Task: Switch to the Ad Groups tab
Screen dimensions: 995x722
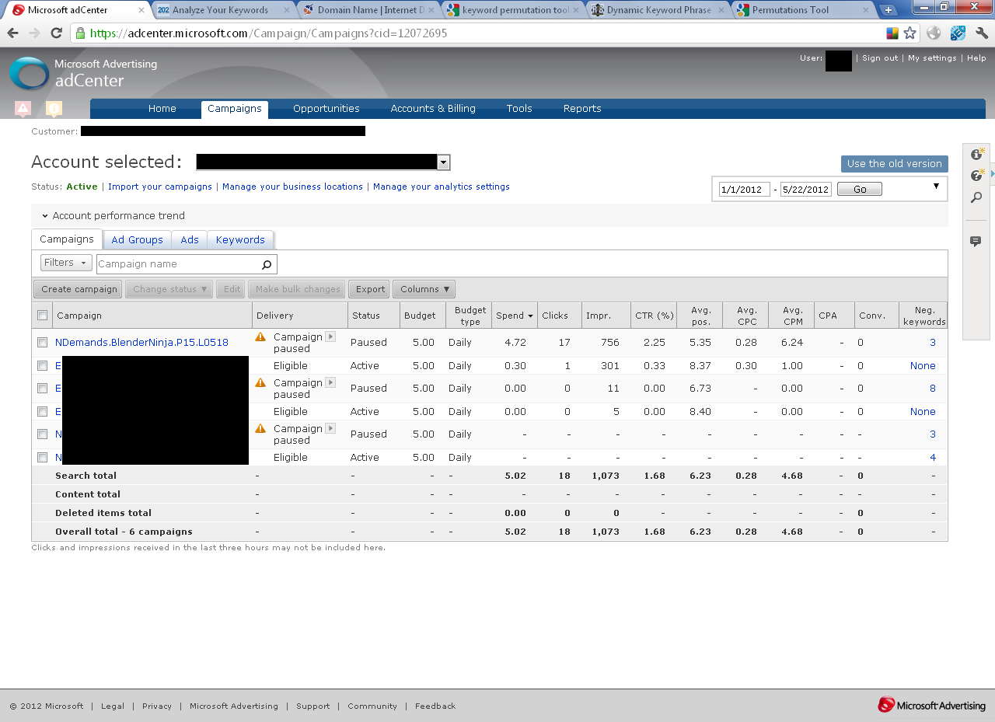Action: [x=137, y=239]
